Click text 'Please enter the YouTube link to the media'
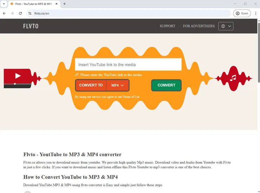 pos(111,75)
